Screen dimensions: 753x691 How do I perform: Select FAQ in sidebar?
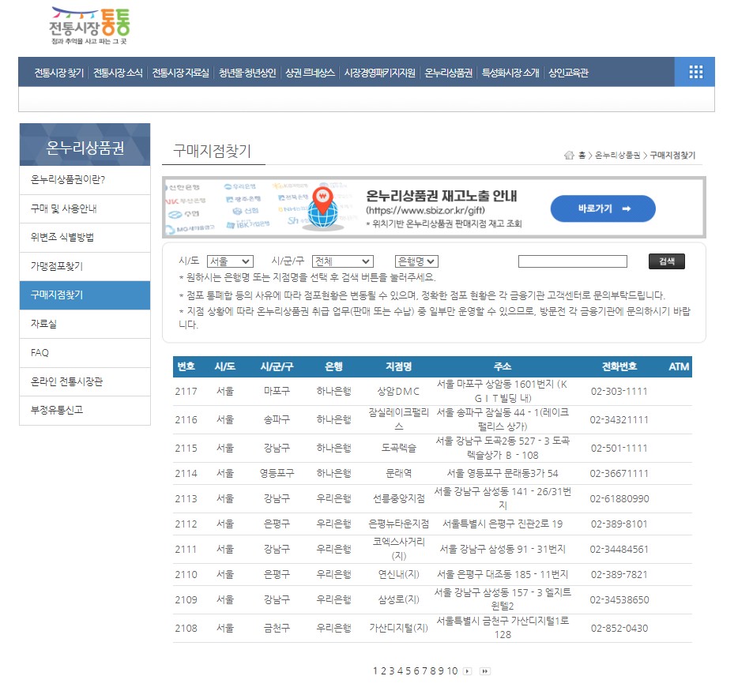click(x=85, y=353)
